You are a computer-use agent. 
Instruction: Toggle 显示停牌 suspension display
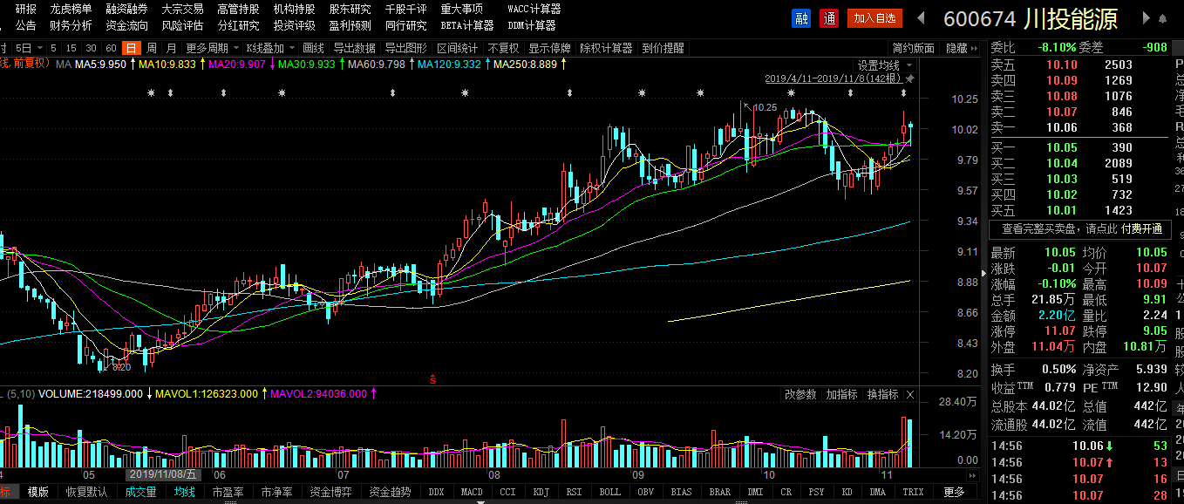coord(549,48)
